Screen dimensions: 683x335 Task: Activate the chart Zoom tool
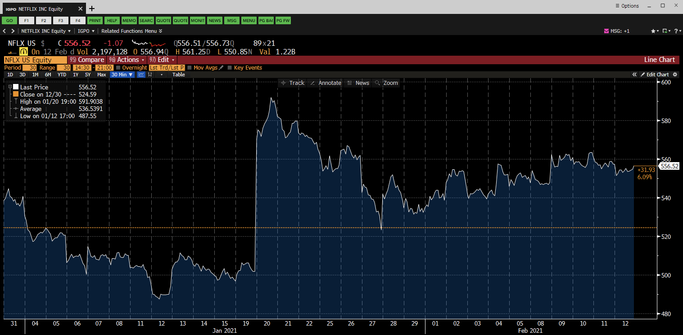coord(386,83)
